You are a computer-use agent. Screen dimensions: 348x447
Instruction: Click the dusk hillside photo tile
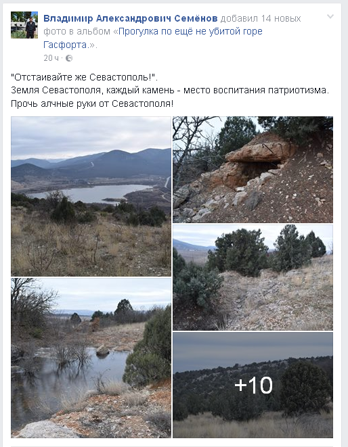253,385
